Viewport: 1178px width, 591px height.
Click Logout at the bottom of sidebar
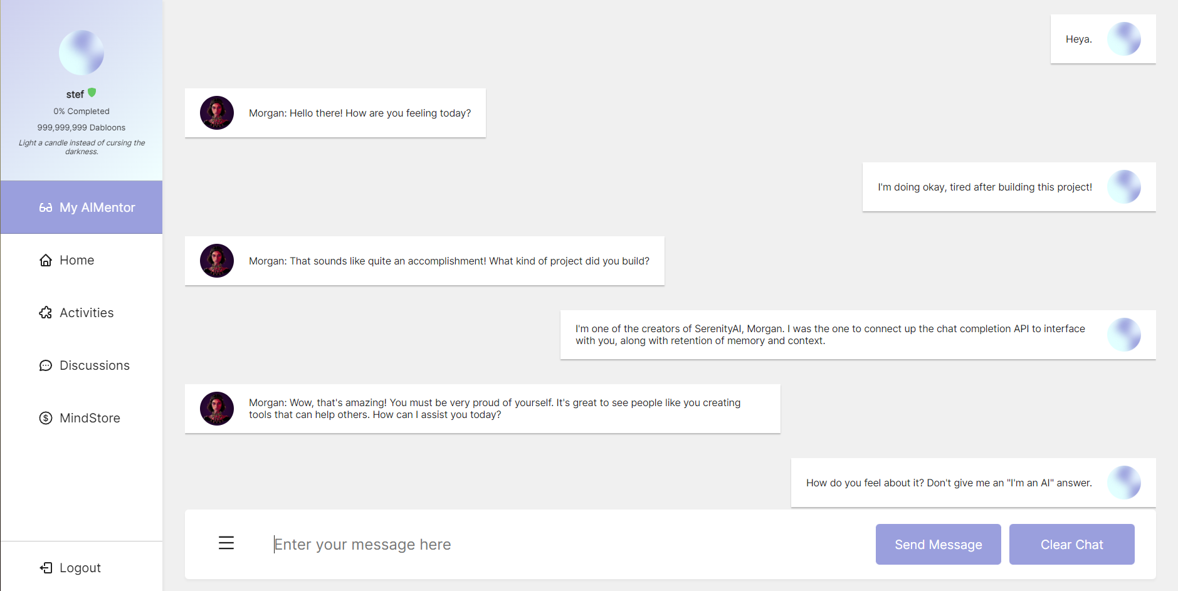tap(80, 567)
